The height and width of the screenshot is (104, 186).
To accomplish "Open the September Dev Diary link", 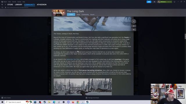I will (x=73, y=59).
